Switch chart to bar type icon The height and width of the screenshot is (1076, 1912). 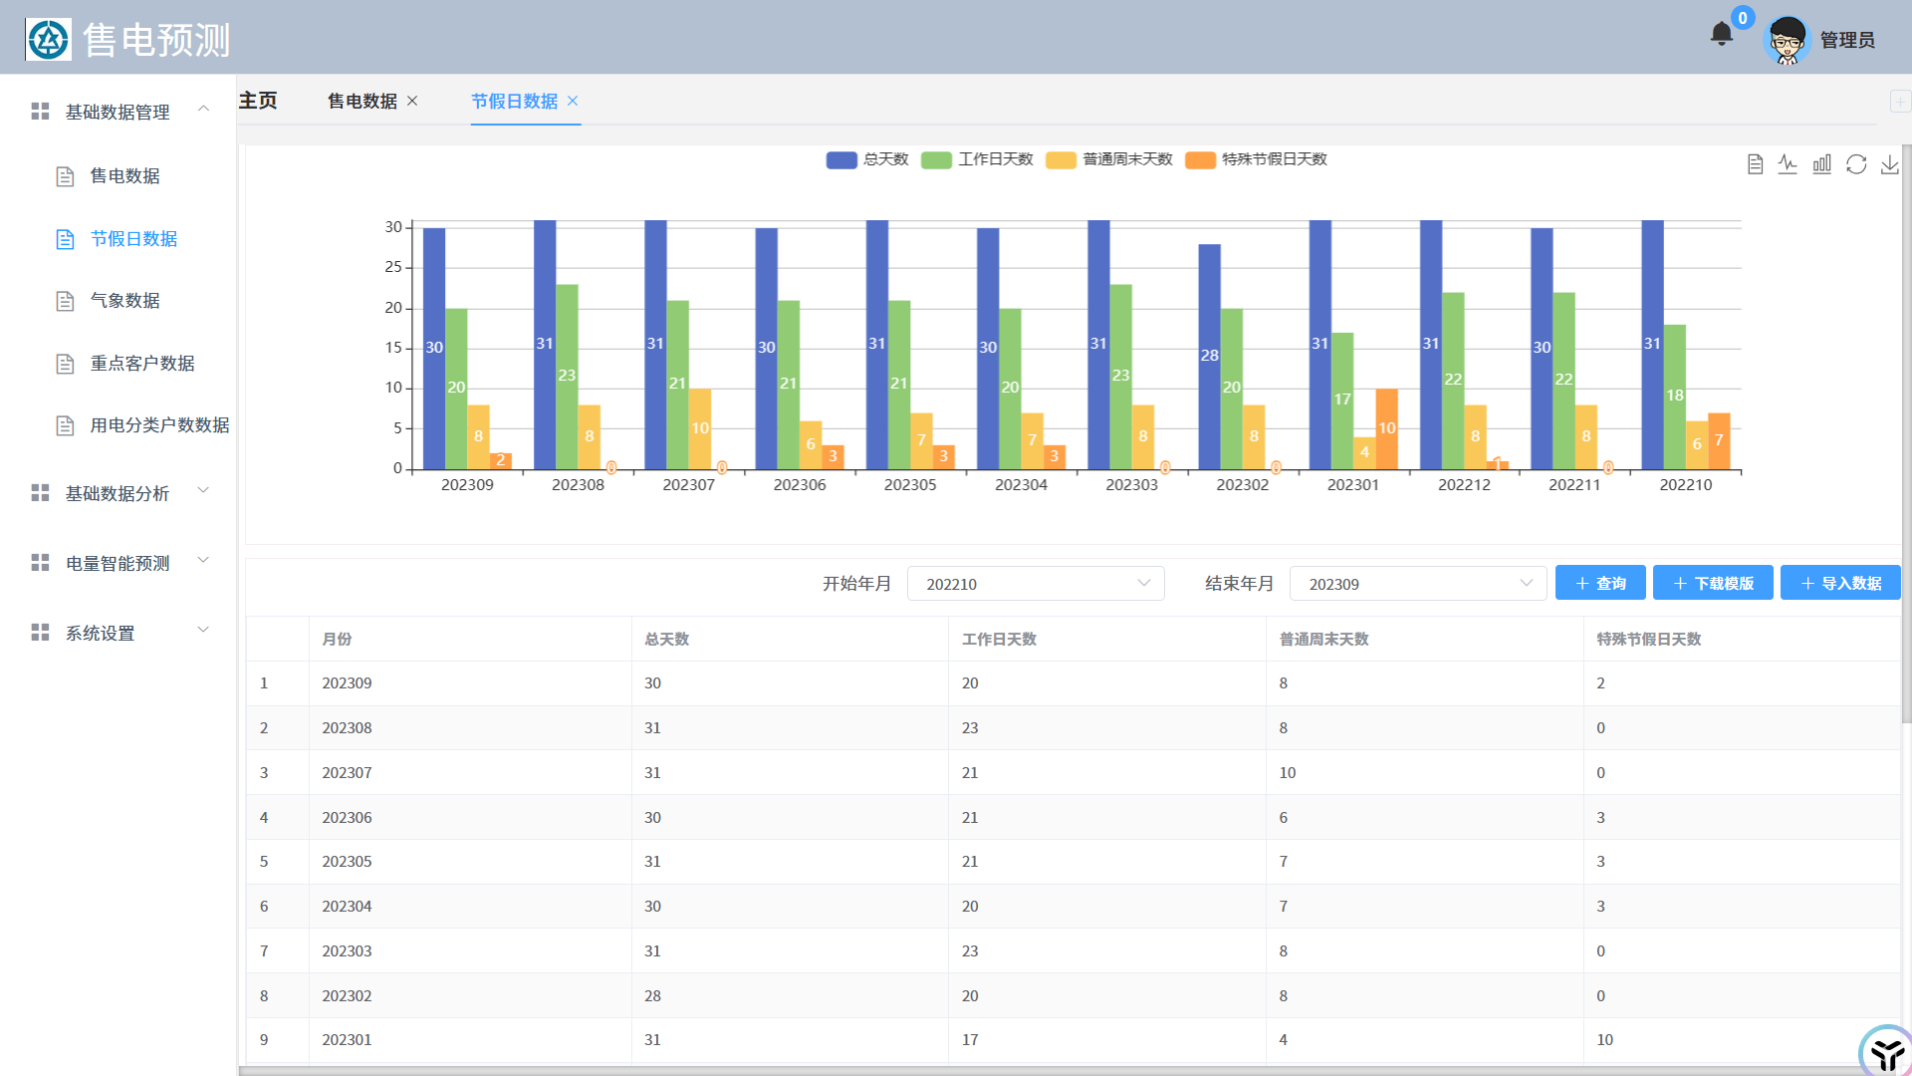click(x=1821, y=164)
